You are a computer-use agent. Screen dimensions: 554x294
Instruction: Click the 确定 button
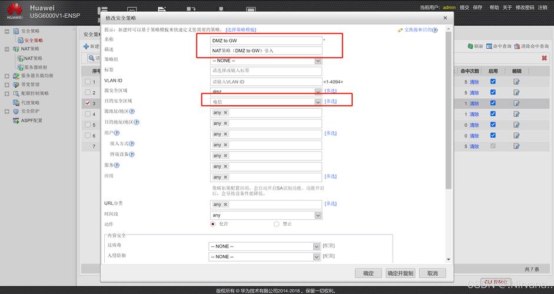(369, 273)
